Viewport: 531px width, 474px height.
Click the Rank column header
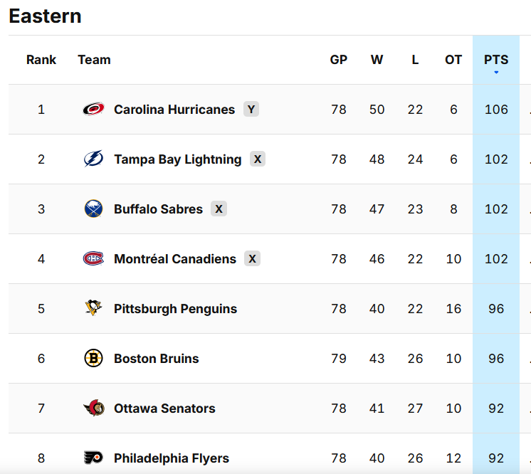(41, 60)
